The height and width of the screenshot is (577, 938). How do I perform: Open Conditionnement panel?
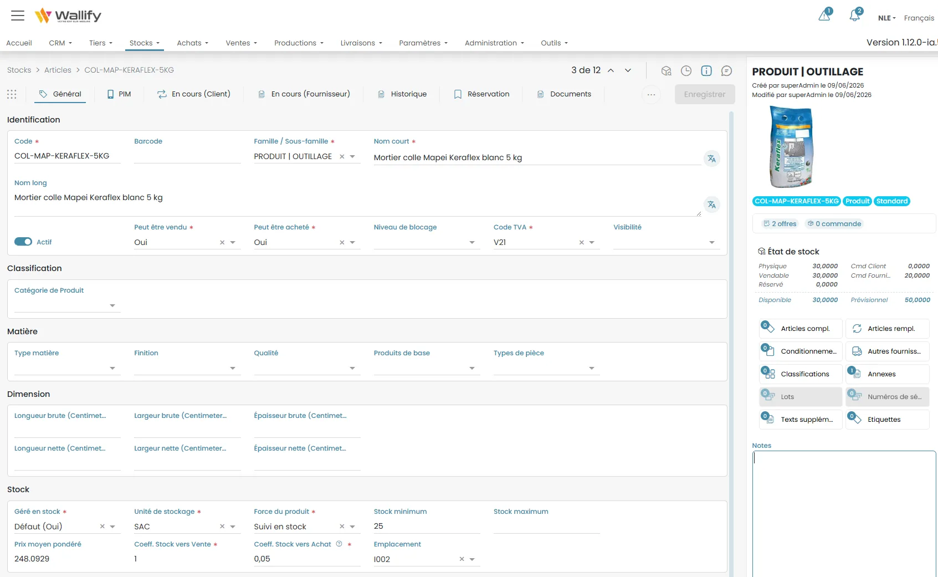coord(801,351)
